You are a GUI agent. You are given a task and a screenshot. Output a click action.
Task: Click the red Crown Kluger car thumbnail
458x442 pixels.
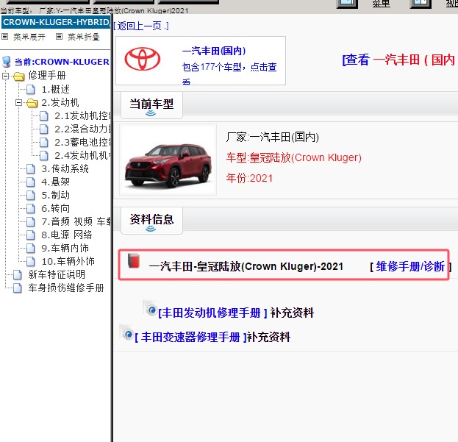pyautogui.click(x=168, y=160)
